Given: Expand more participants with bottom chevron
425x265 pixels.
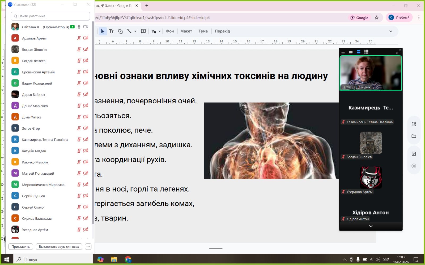Looking at the screenshot, I should (x=371, y=226).
